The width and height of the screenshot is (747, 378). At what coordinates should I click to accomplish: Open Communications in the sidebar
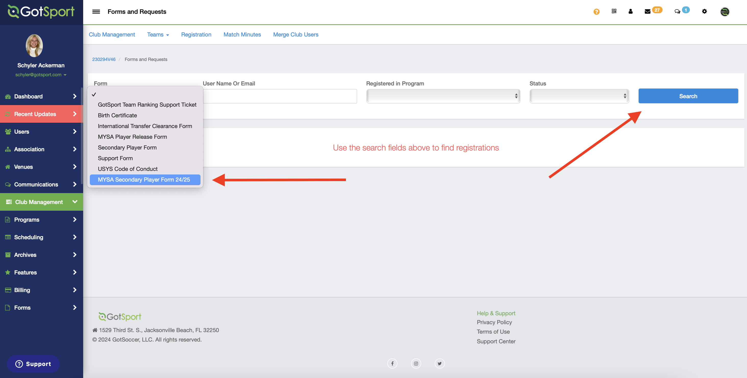[x=42, y=184]
